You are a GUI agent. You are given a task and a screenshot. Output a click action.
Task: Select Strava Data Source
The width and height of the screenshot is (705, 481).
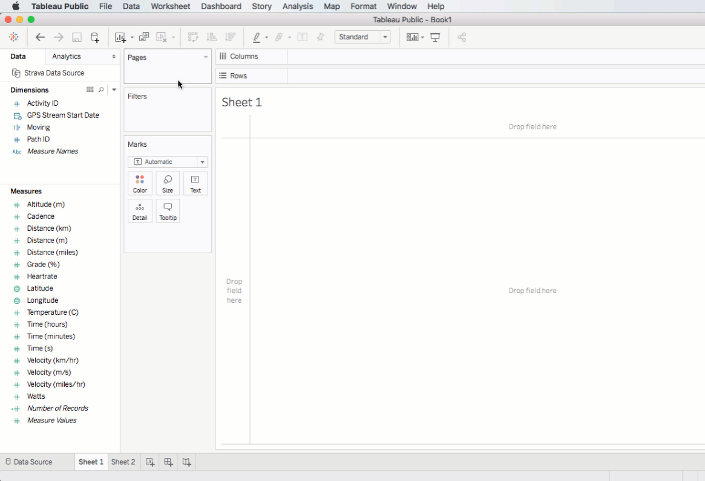[x=54, y=73]
